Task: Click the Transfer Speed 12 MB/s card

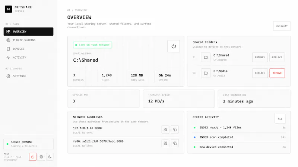Action: tap(179, 99)
